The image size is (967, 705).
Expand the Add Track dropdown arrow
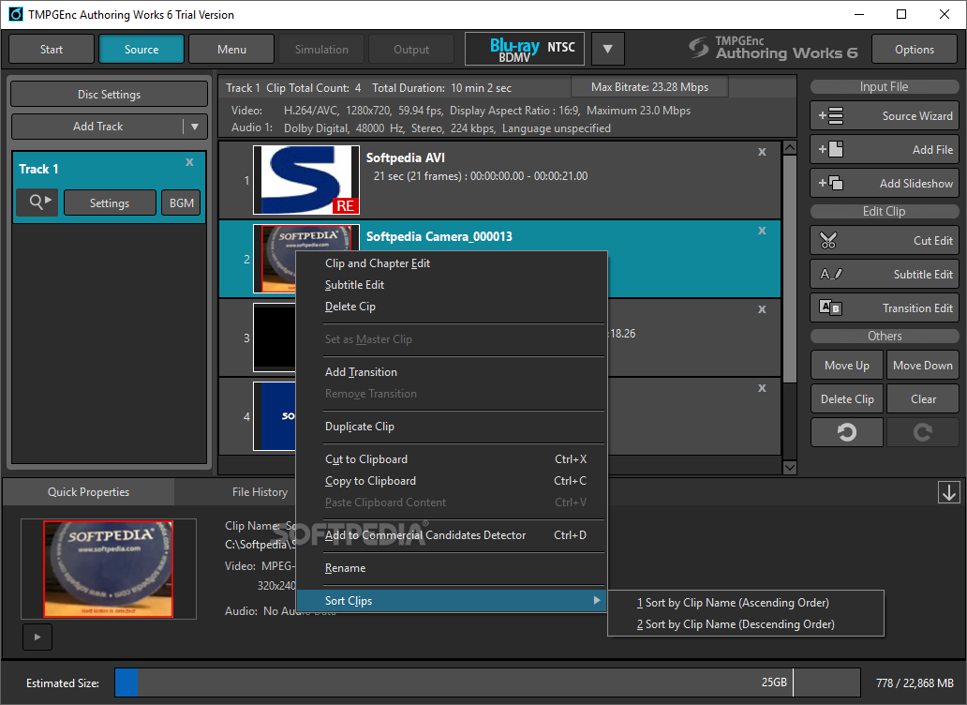coord(195,127)
